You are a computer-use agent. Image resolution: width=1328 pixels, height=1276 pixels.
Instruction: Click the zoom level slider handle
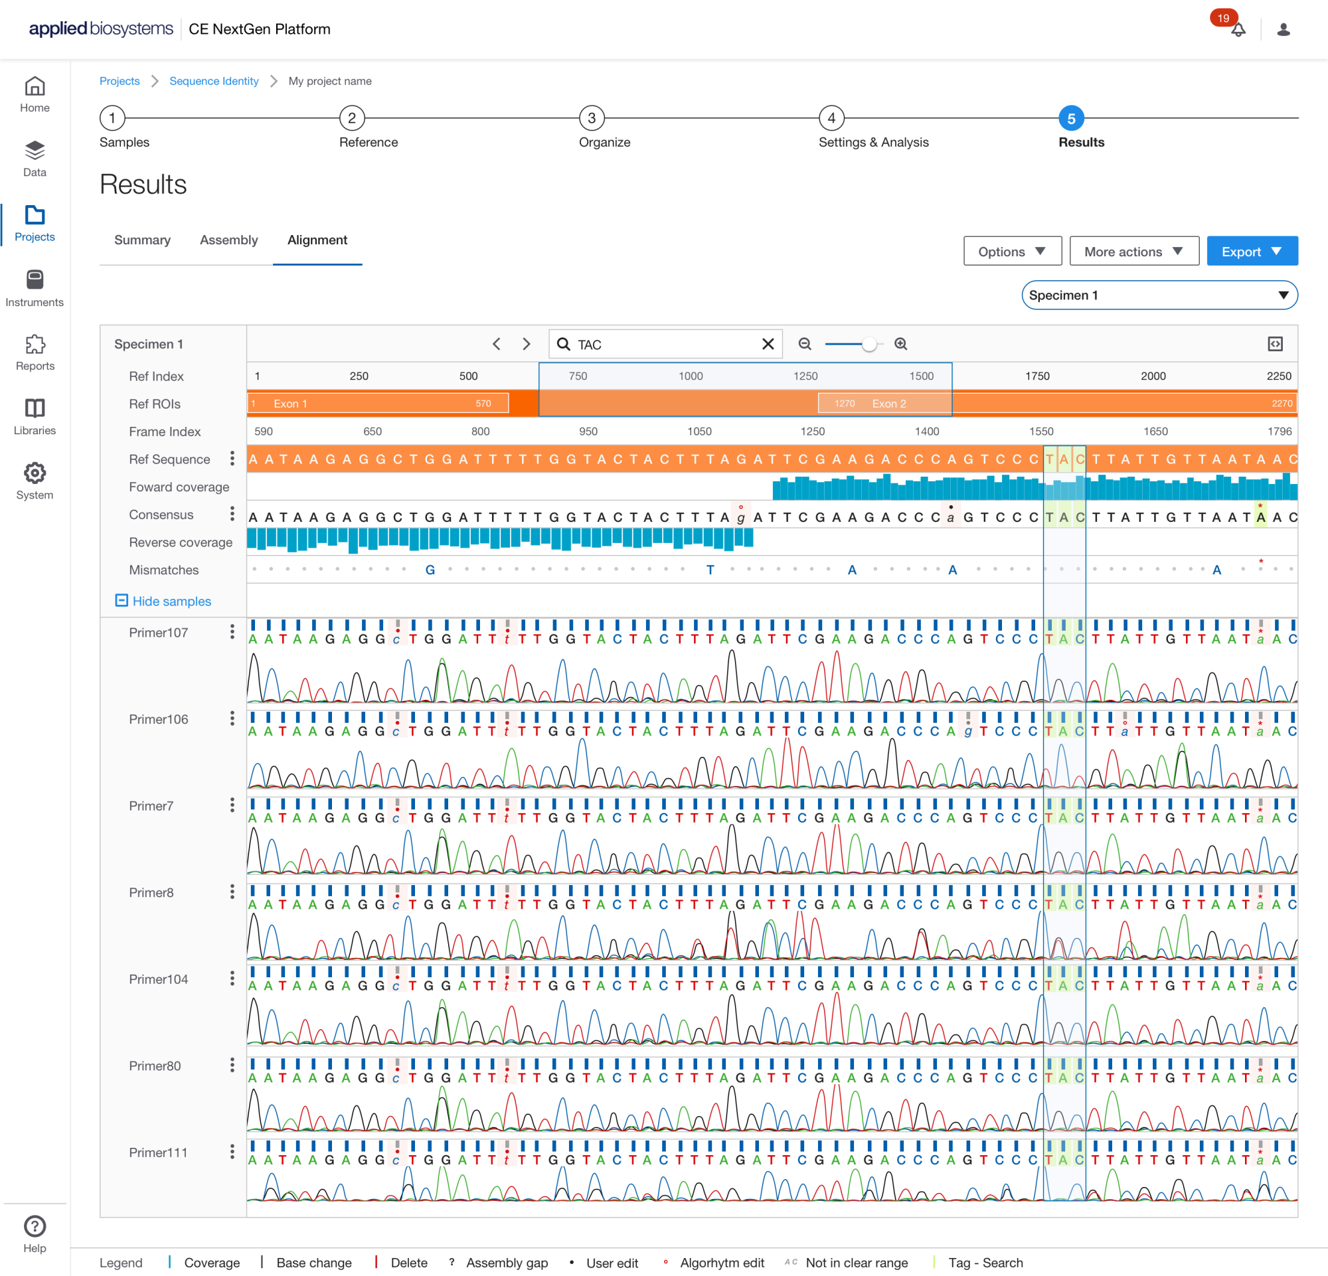(x=869, y=344)
